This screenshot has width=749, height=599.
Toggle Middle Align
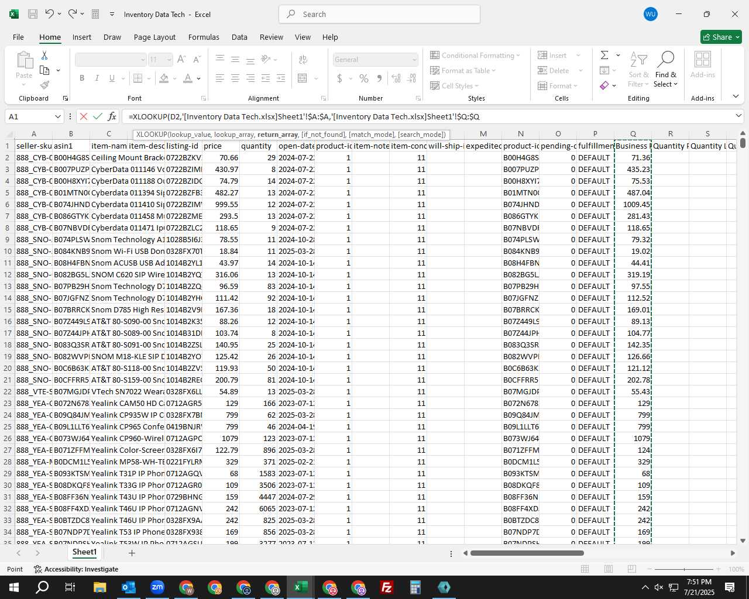coord(235,60)
